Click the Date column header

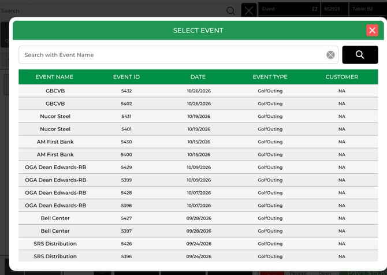point(198,77)
